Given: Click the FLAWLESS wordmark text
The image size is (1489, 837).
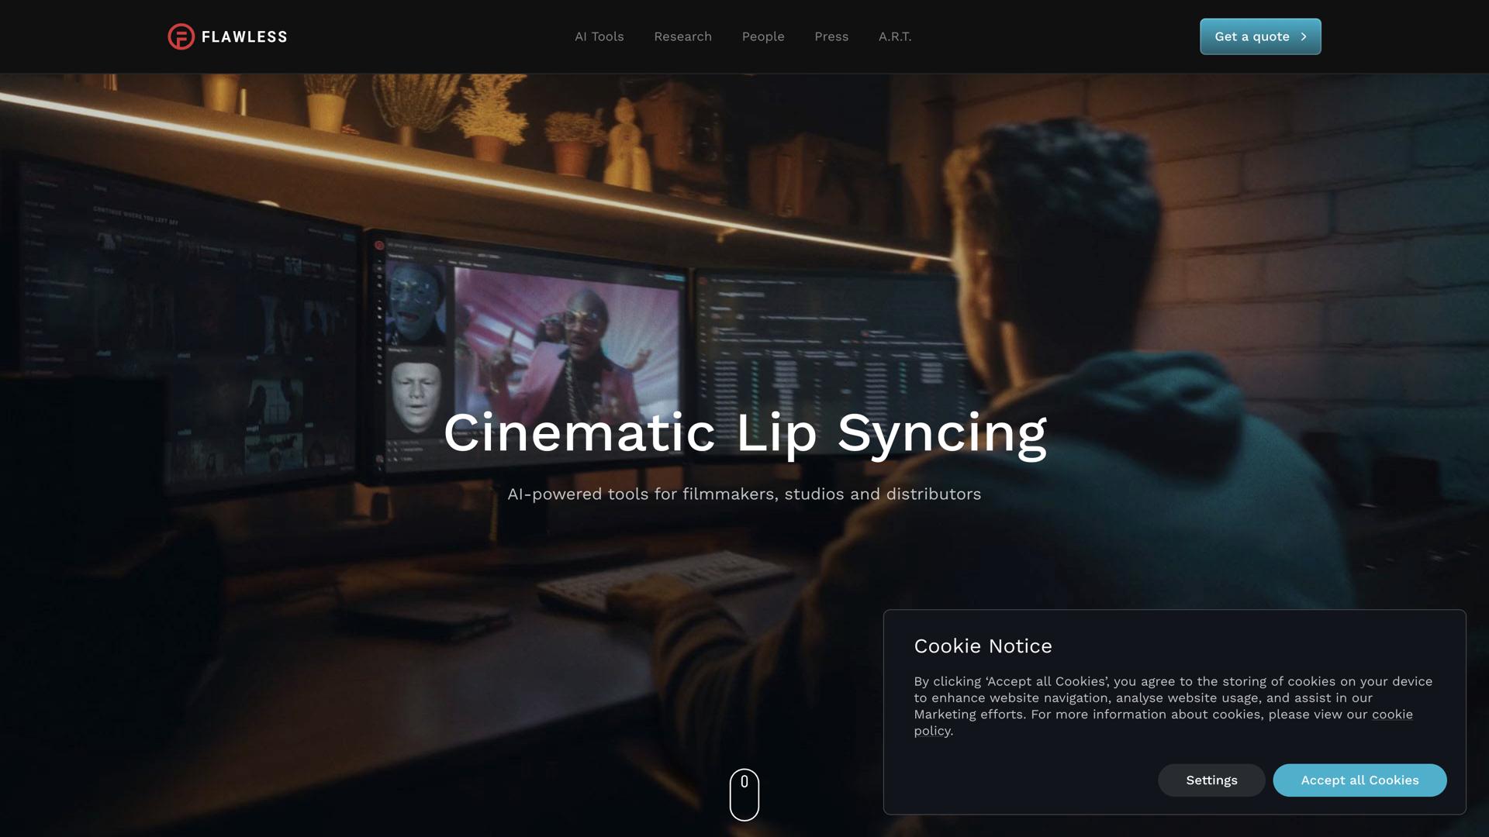Looking at the screenshot, I should 244,37.
